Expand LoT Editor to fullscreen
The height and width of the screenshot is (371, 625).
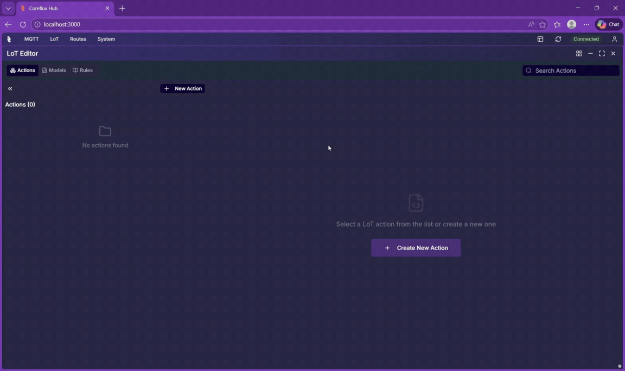602,53
